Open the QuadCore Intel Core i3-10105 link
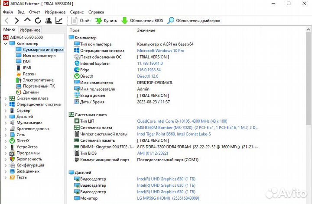312x204 pixels. click(182, 121)
